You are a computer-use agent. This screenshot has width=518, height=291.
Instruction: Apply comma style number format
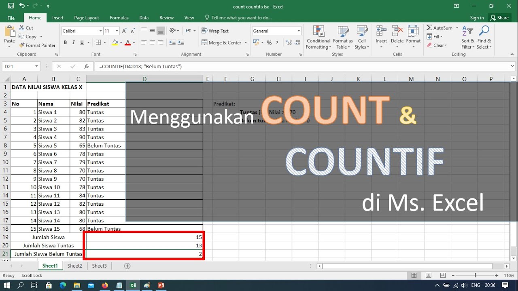pyautogui.click(x=278, y=42)
